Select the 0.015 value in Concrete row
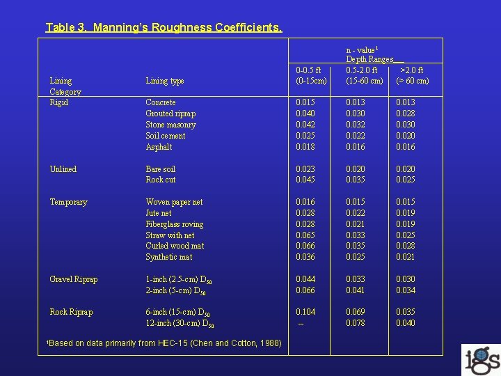The width and height of the screenshot is (501, 376). click(x=305, y=102)
